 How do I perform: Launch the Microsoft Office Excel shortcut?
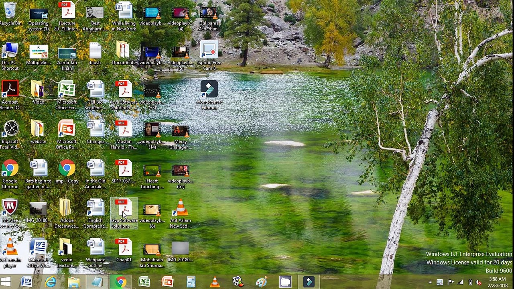coord(67,96)
